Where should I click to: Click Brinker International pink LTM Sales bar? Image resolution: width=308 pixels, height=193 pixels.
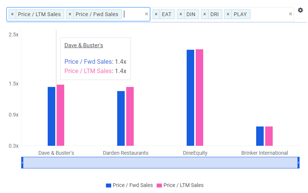point(269,136)
